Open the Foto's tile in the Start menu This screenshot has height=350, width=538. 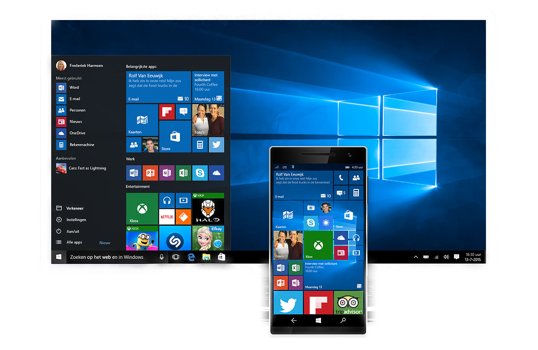(208, 120)
